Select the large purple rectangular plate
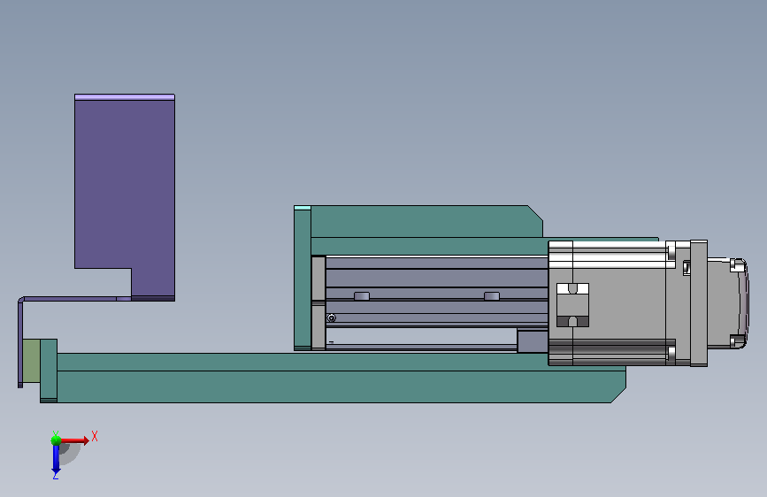Viewport: 767px width, 497px height. coord(125,195)
